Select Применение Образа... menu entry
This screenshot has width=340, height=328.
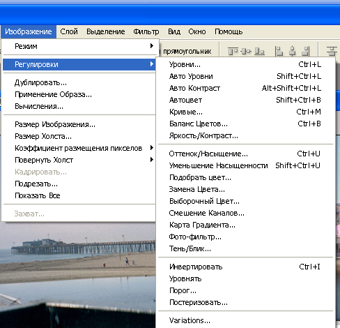tap(79, 94)
